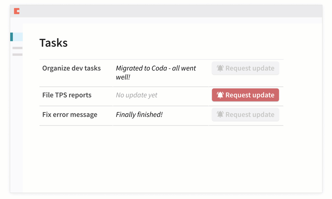Click the application header bar
The width and height of the screenshot is (332, 199).
tap(166, 11)
